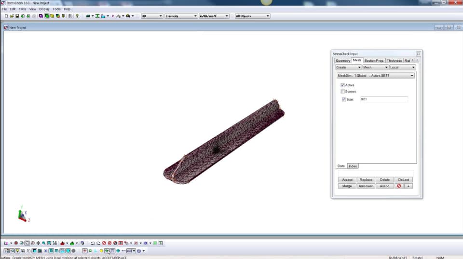
Task: Click the pan arrows icon in the view toolbar
Action: pos(38,243)
